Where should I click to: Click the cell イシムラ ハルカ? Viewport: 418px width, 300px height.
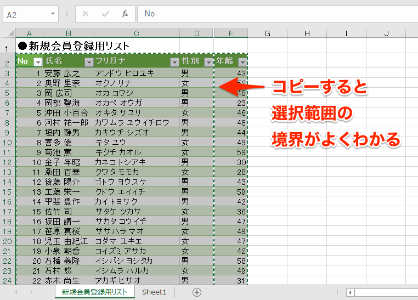tap(137, 270)
